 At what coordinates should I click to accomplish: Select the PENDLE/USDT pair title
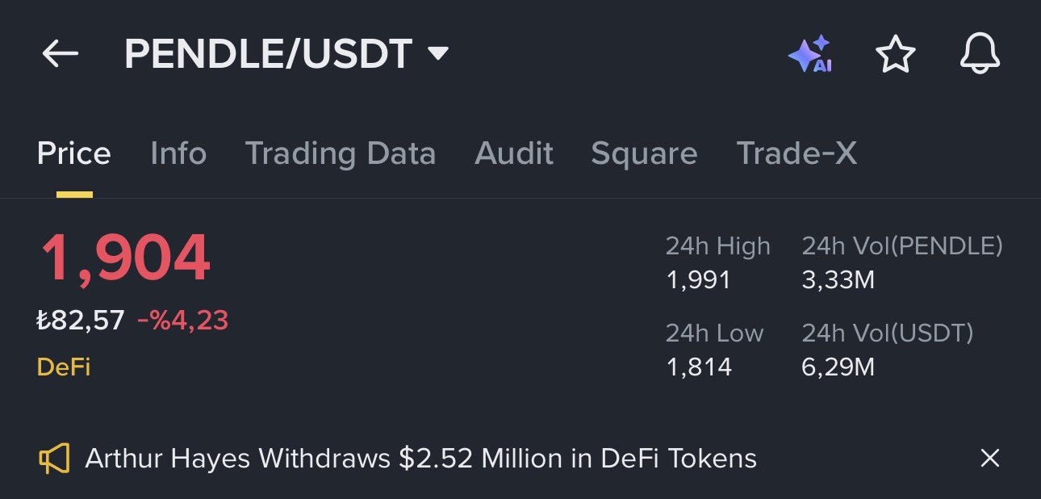[268, 54]
